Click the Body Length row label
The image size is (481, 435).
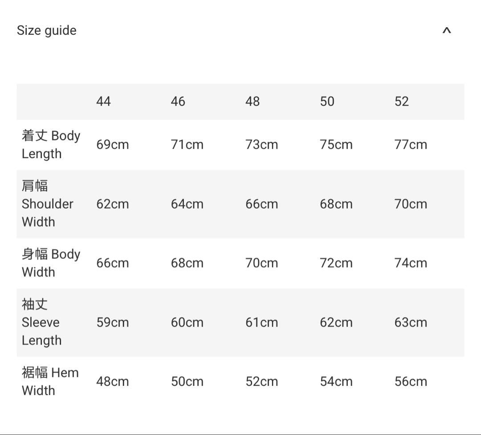[x=51, y=144]
